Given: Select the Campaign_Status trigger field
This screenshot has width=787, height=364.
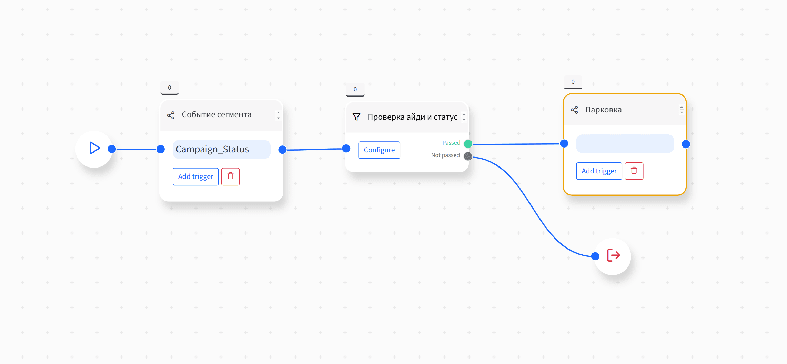Looking at the screenshot, I should [x=222, y=149].
